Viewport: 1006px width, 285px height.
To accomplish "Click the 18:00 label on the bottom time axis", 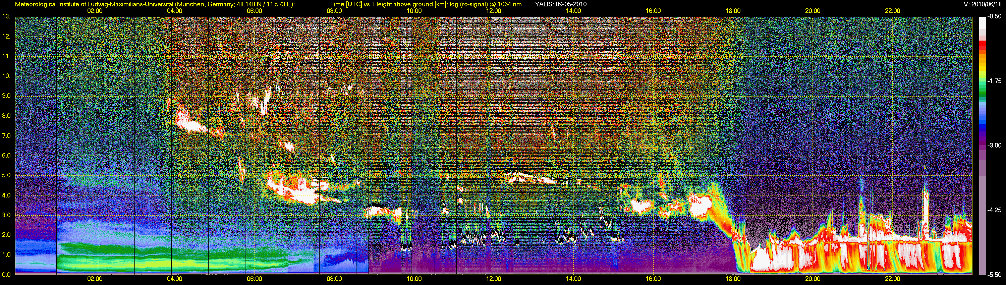I will (733, 279).
